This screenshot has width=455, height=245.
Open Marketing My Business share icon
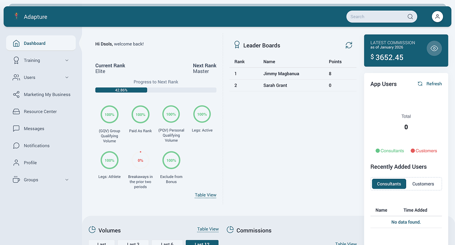tap(16, 95)
